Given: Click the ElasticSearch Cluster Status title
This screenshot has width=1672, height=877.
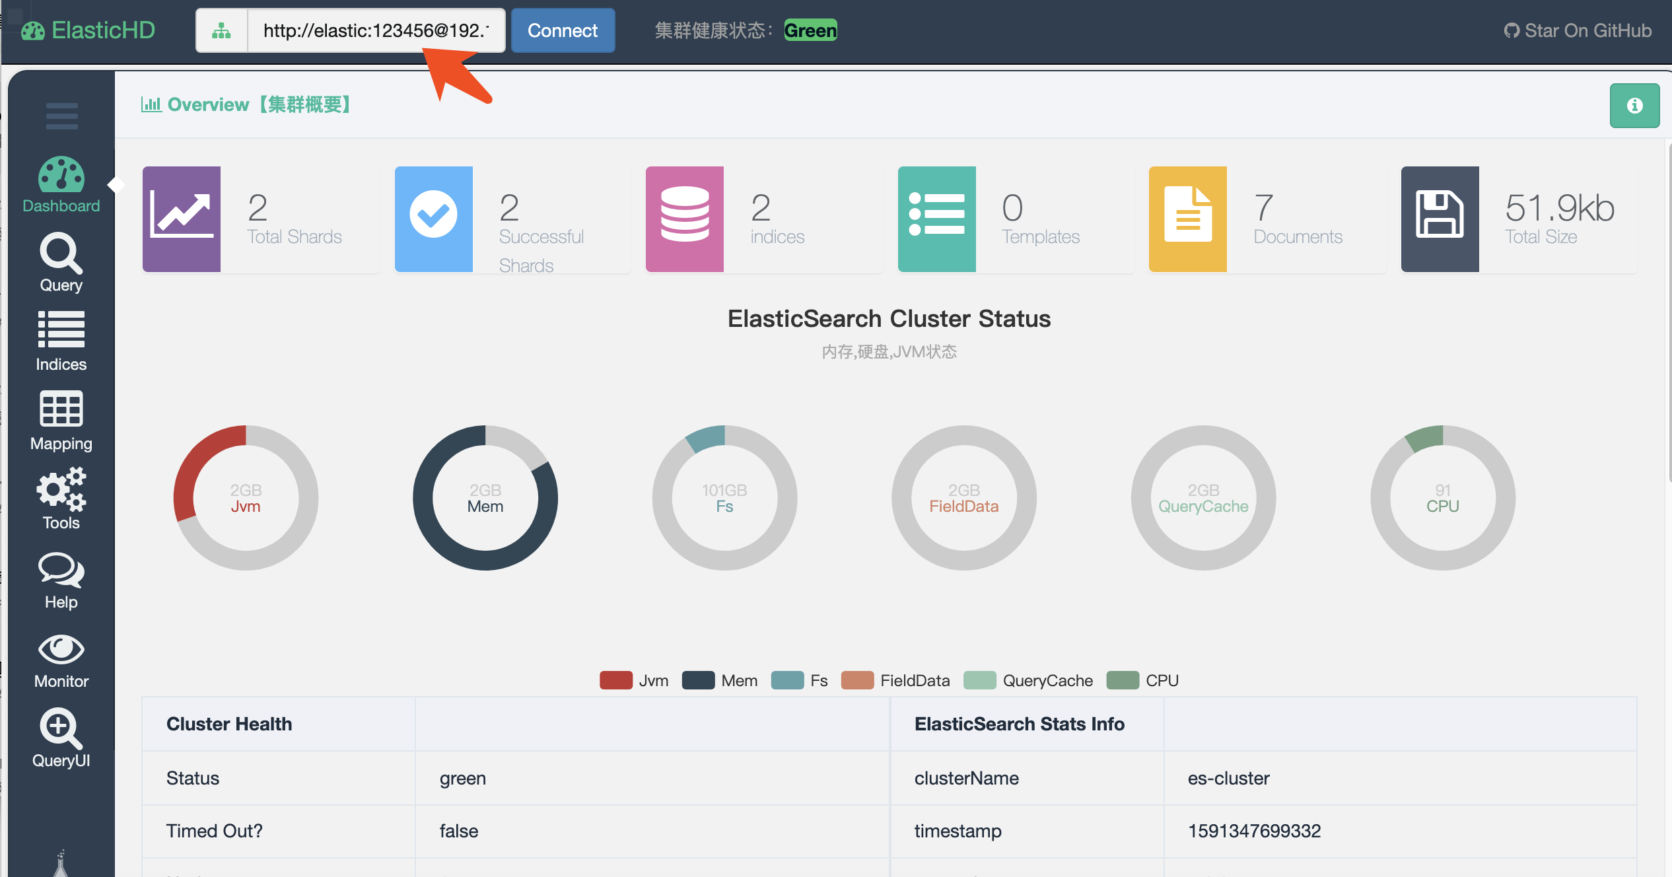Looking at the screenshot, I should (889, 318).
